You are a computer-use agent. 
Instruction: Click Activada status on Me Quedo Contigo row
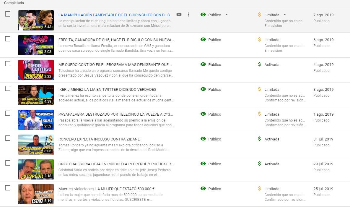(x=272, y=64)
